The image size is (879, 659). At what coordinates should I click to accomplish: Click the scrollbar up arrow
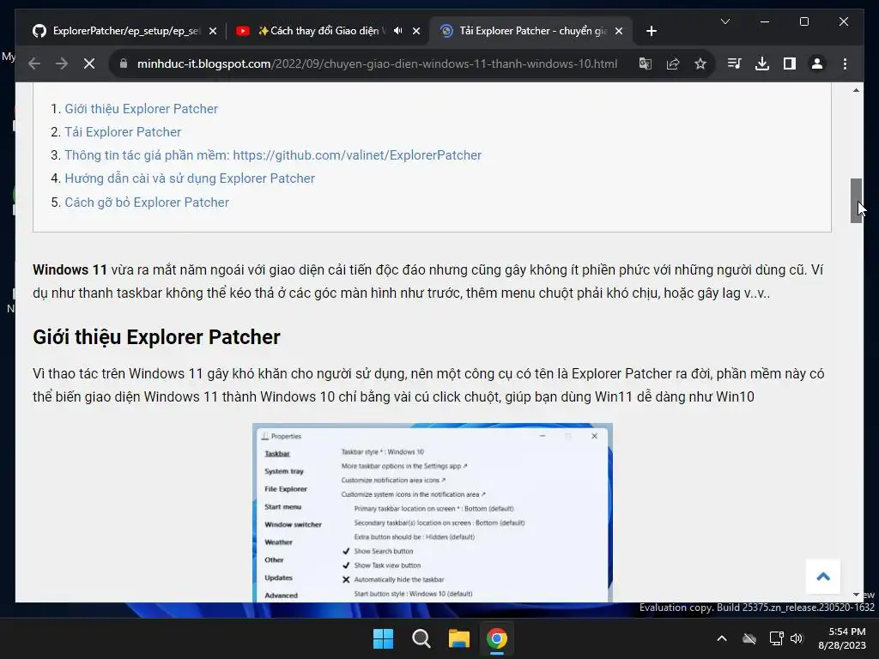tap(856, 90)
